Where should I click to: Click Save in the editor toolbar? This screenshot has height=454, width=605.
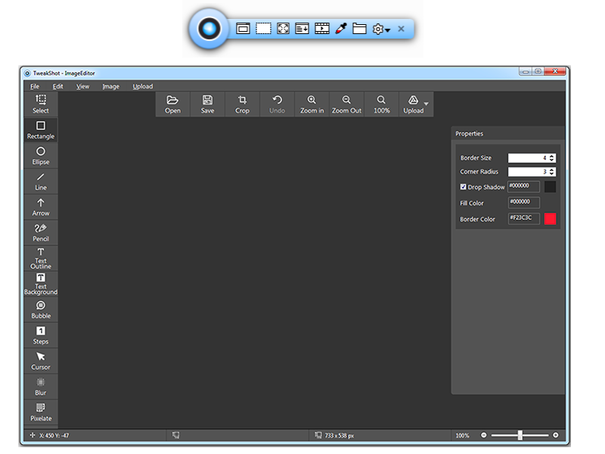pyautogui.click(x=207, y=104)
